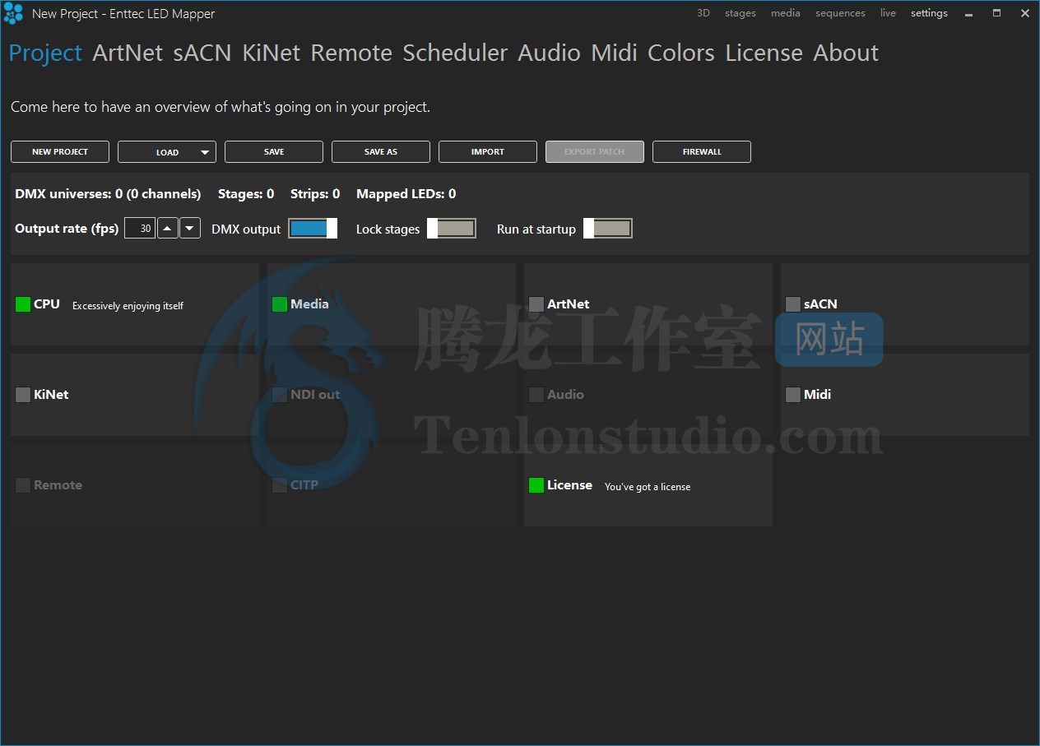The image size is (1040, 746).
Task: Toggle the Run at startup switch
Action: coord(608,229)
